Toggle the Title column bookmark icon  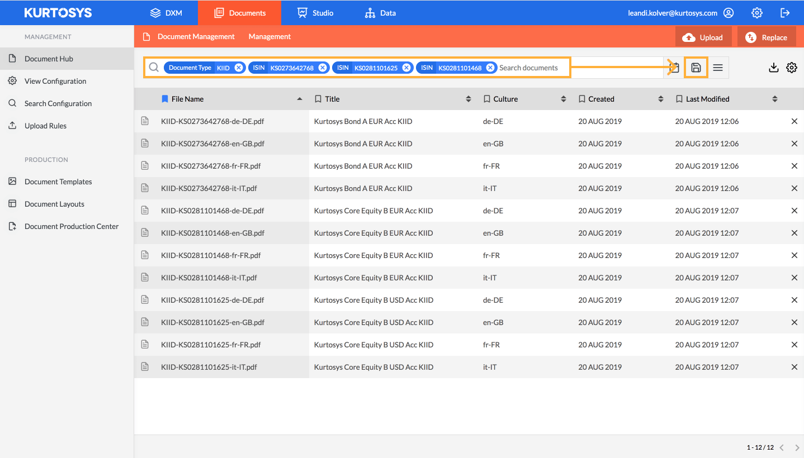[318, 99]
